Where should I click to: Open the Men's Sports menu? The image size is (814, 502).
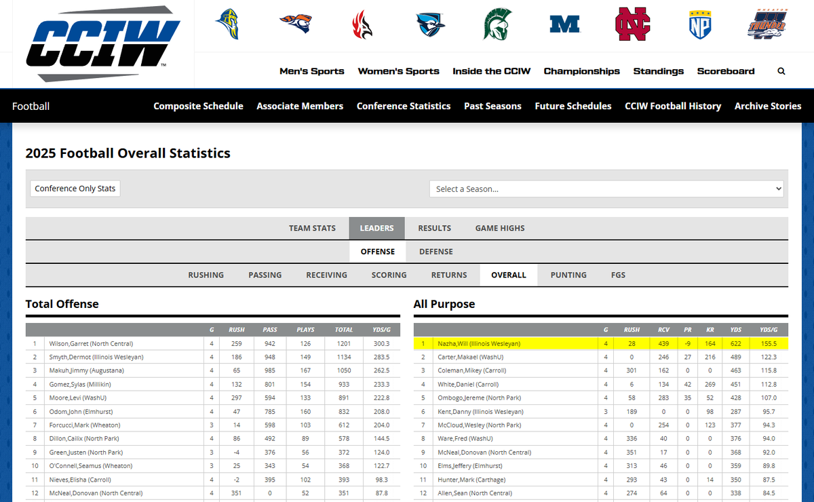point(312,71)
